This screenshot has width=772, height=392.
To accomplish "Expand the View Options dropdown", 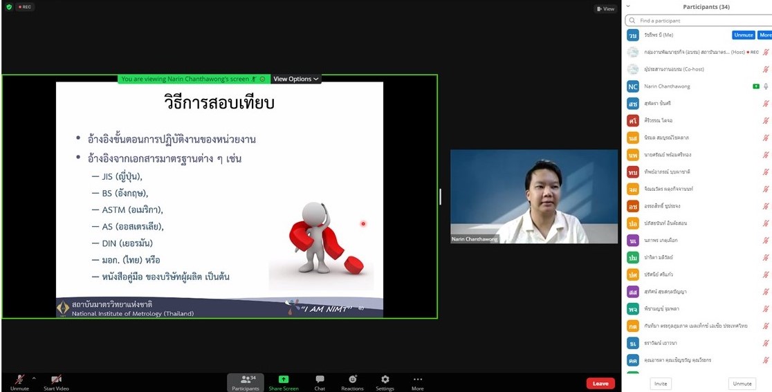I will (x=296, y=79).
